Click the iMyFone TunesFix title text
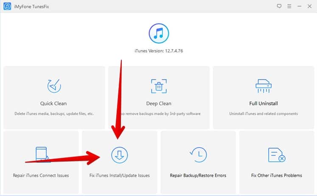Screen dimensions: 317x196 (x=31, y=6)
